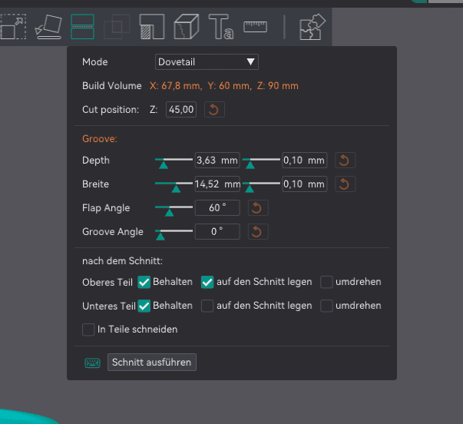This screenshot has width=463, height=424.
Task: Open the Mode dropdown set to Dovetail
Action: 207,62
